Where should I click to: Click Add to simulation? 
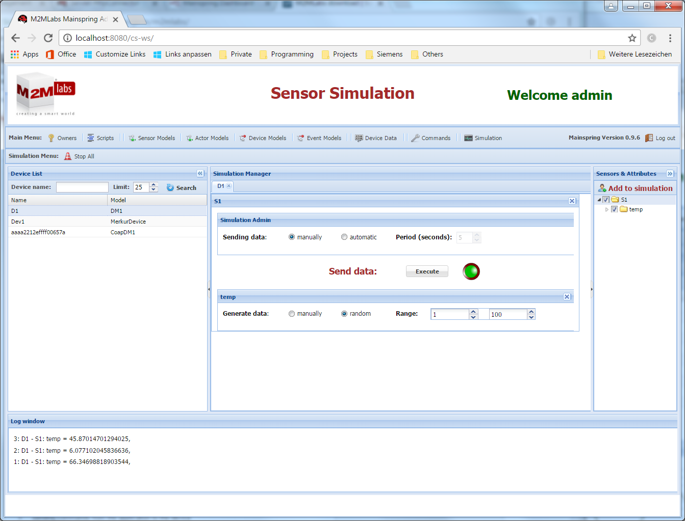point(640,188)
